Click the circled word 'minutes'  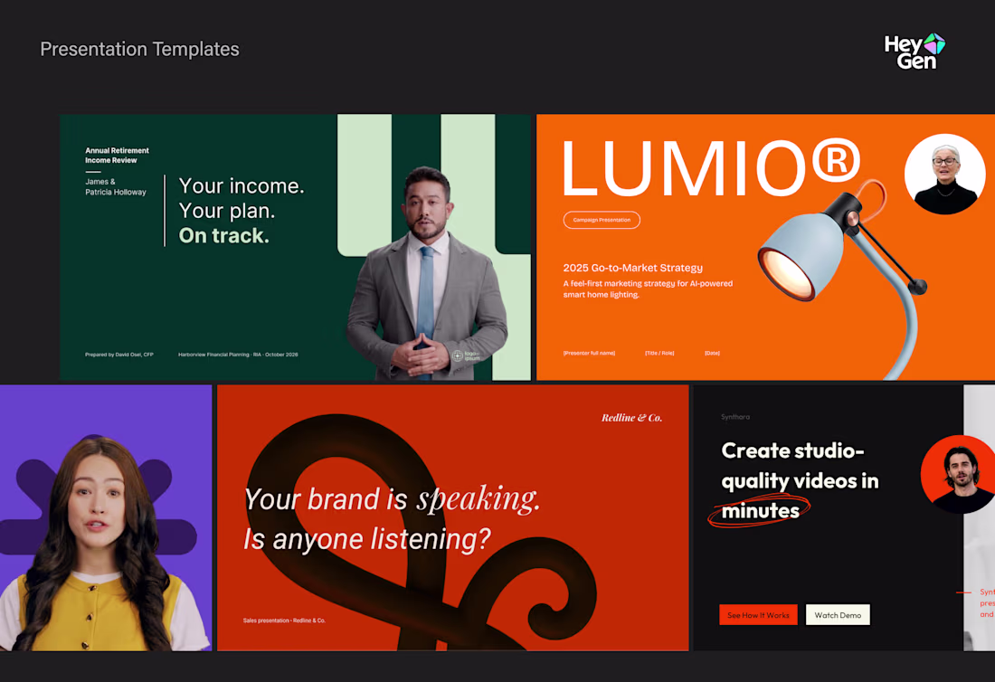tap(760, 511)
